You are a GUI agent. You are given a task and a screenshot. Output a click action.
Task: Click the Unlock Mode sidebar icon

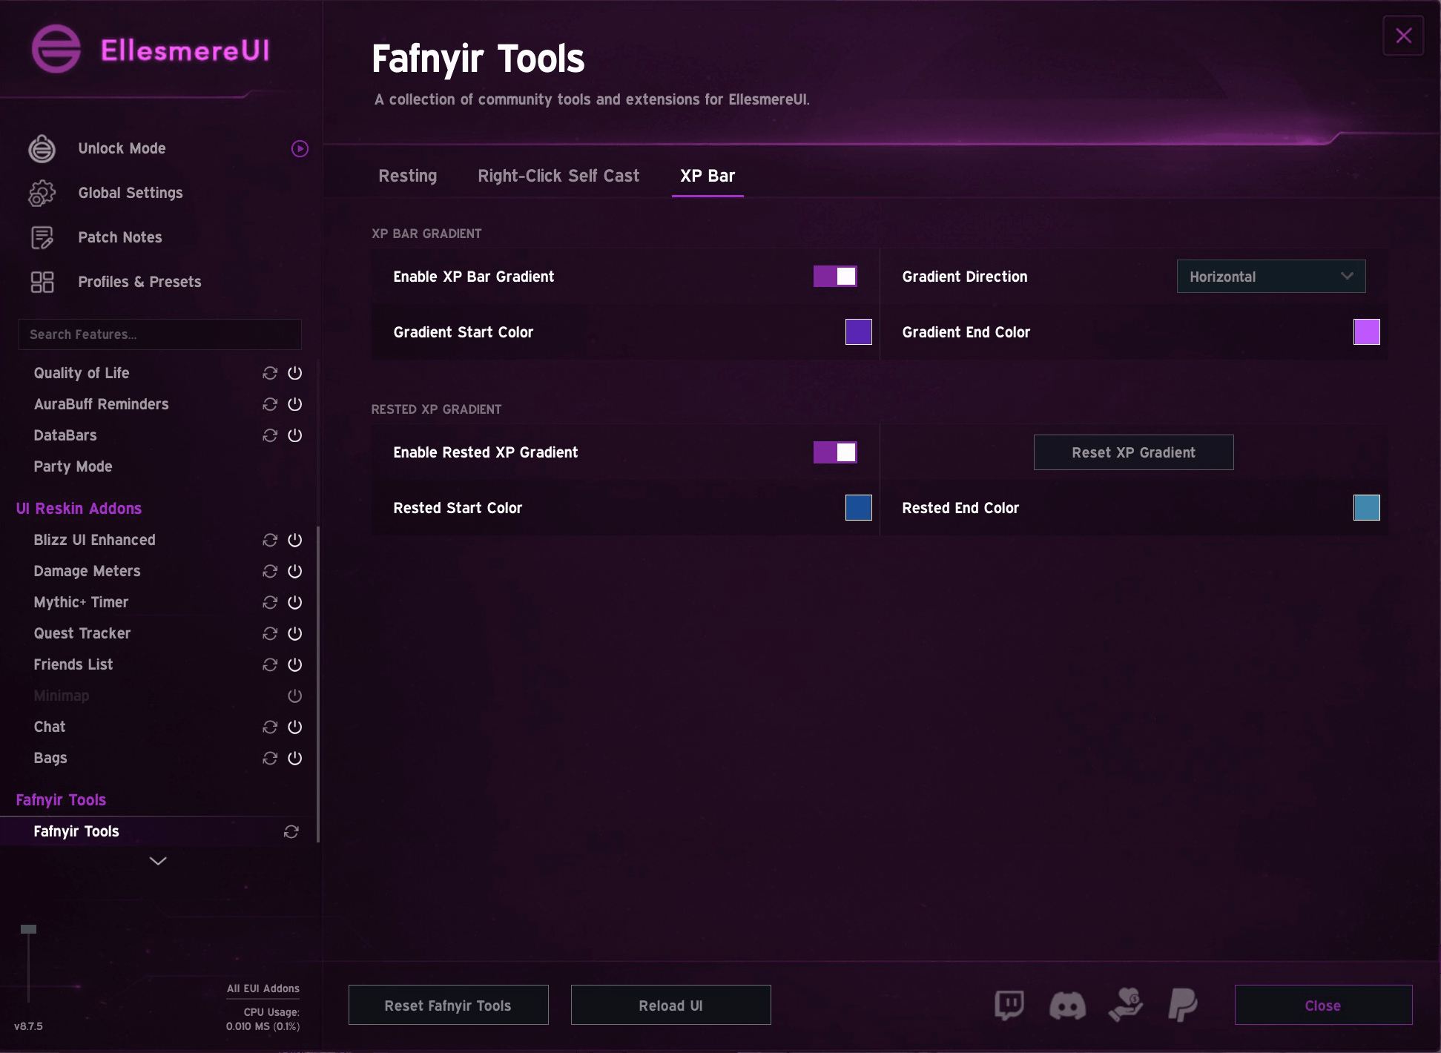coord(42,148)
